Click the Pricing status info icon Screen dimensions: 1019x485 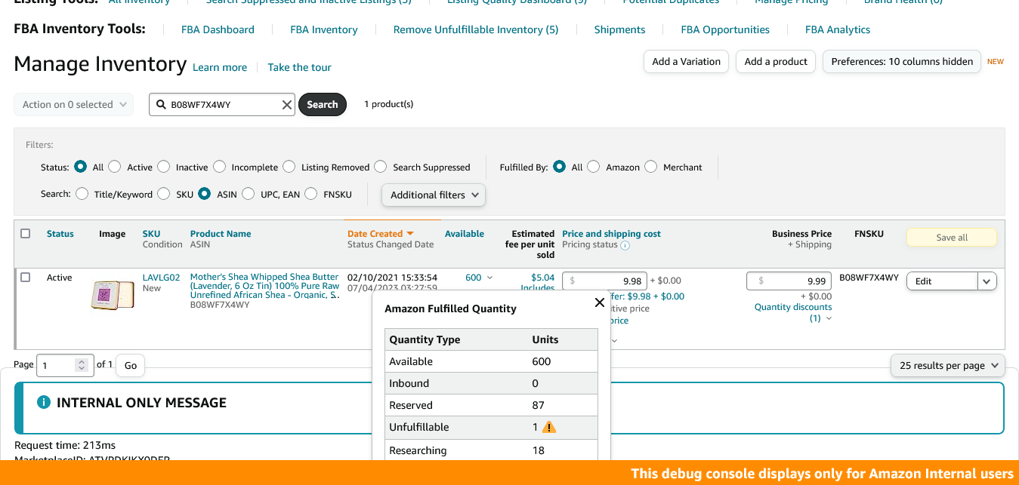coord(625,245)
